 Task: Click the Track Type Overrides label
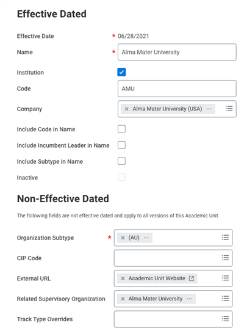(x=45, y=319)
